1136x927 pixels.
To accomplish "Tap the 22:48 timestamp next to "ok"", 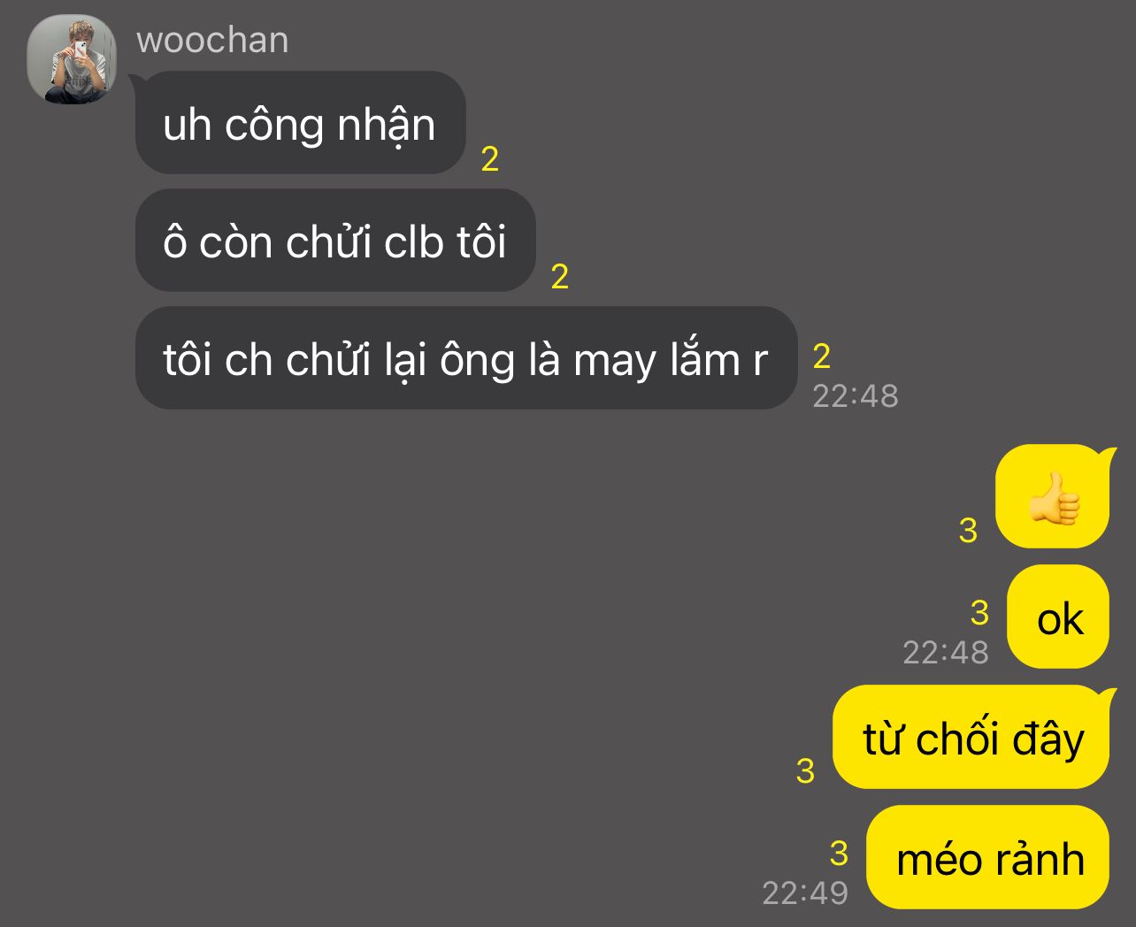I will coord(946,652).
